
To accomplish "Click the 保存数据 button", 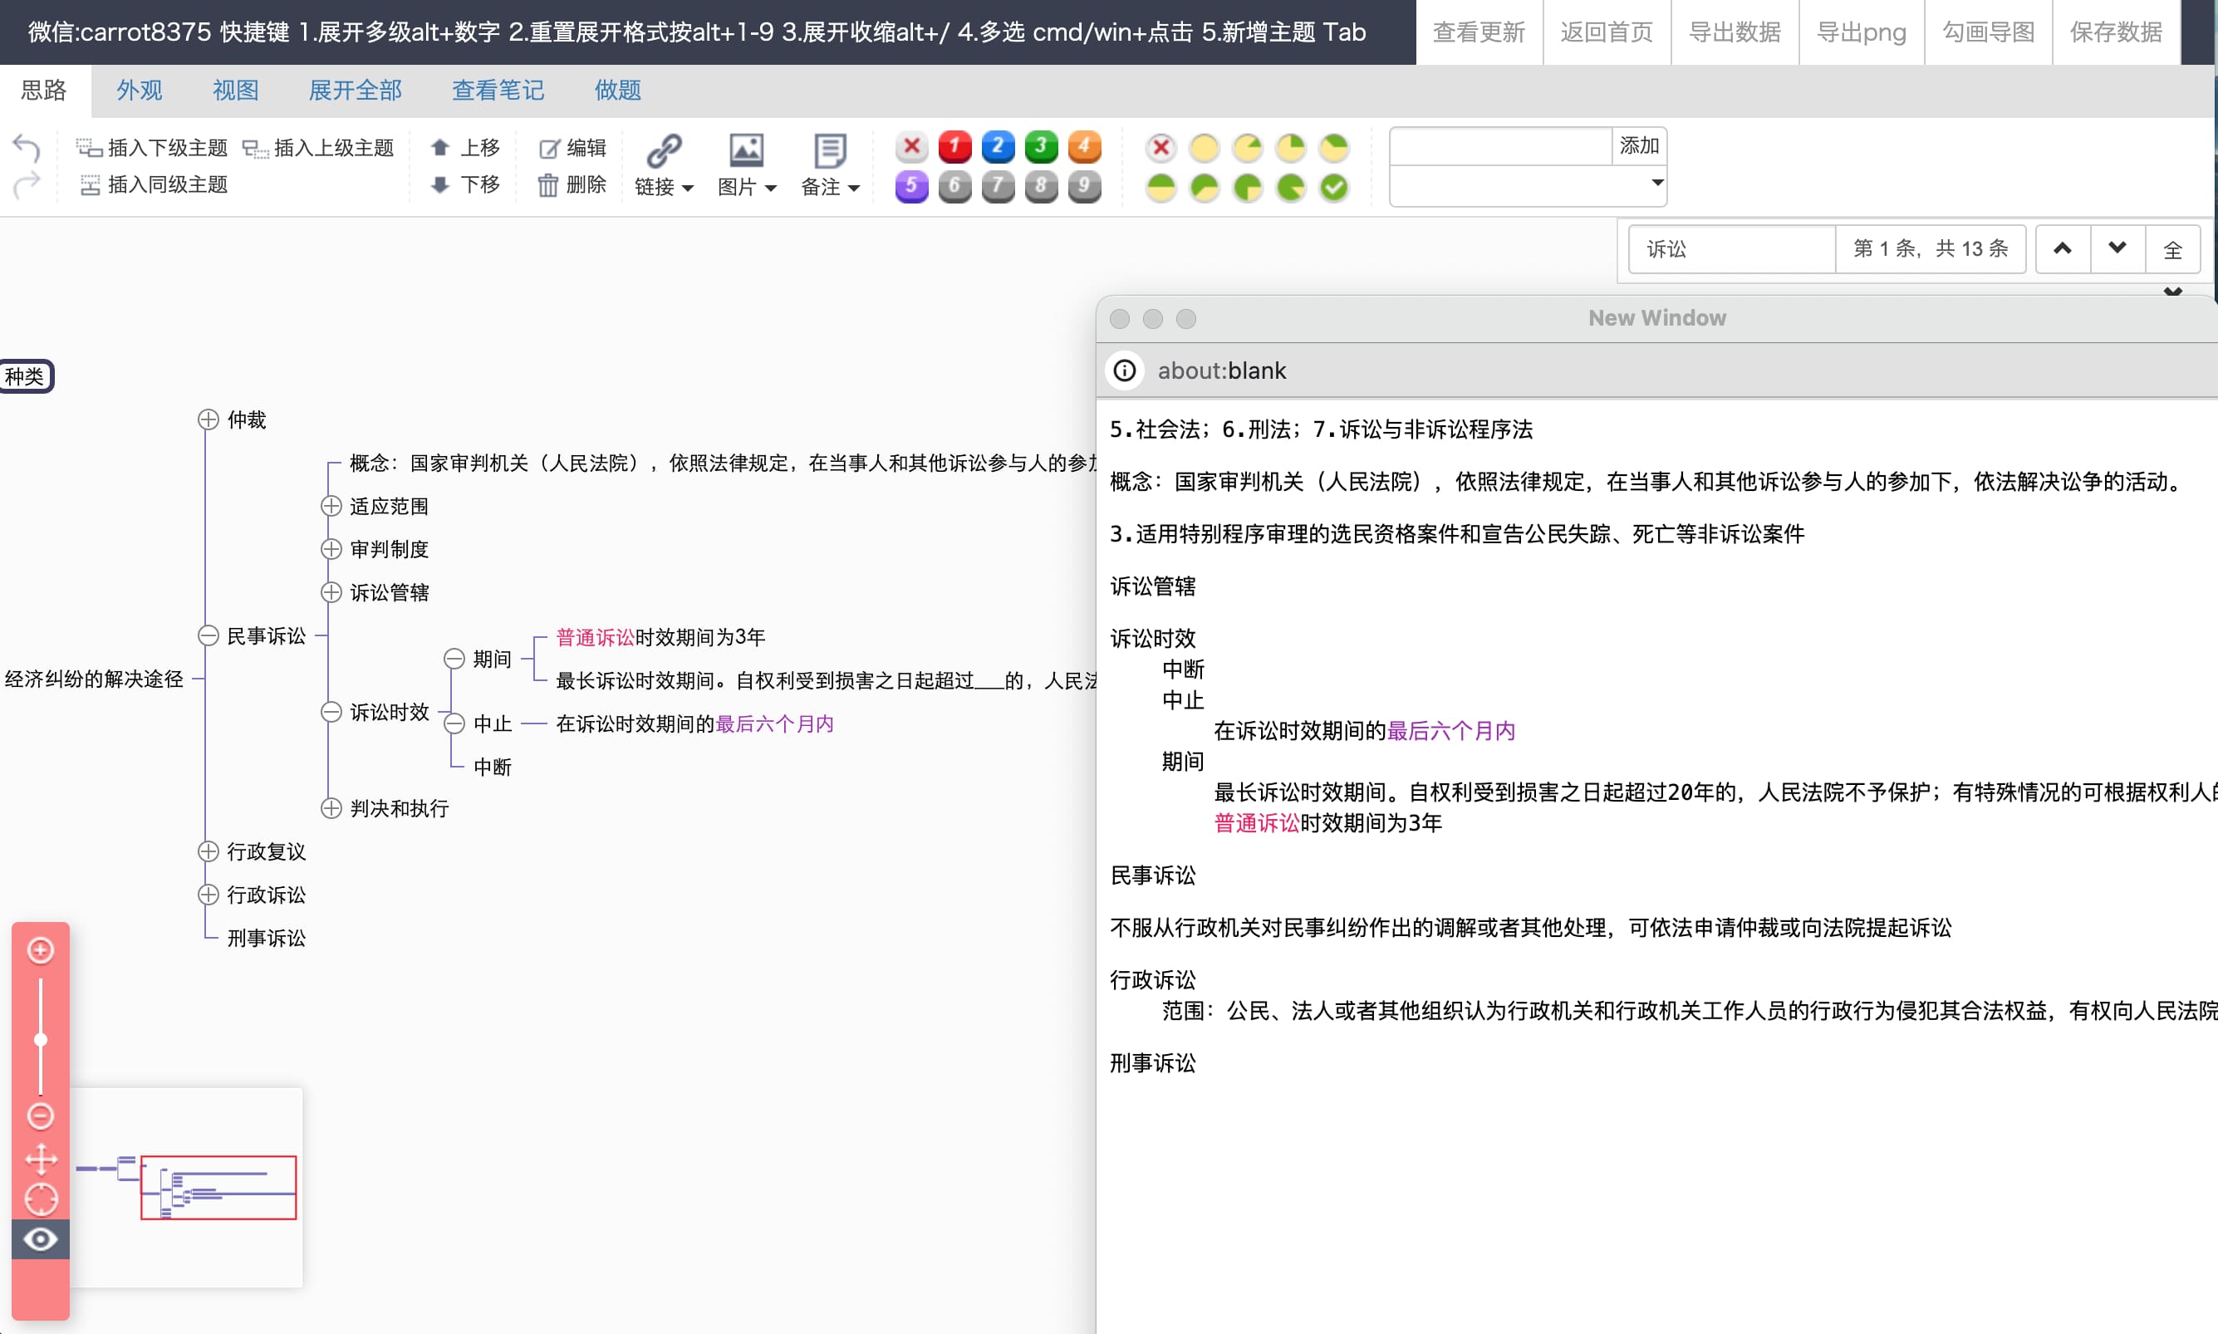I will tap(2116, 32).
